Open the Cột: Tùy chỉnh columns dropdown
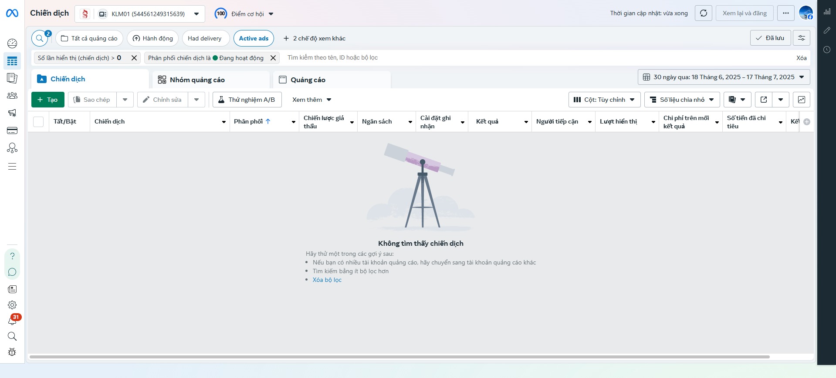Image resolution: width=836 pixels, height=378 pixels. 604,100
